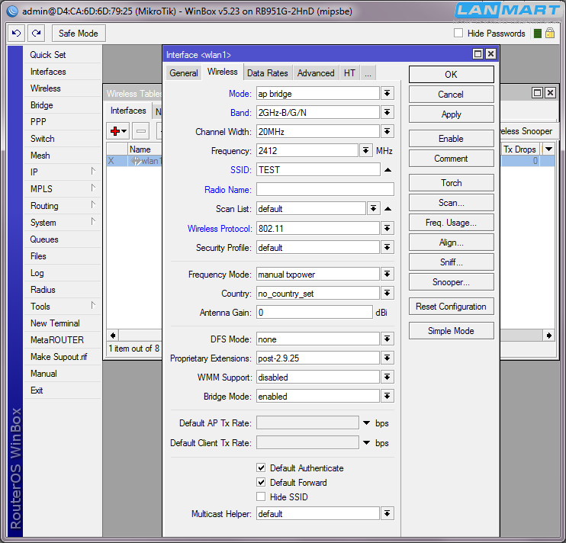Viewport: 566px width, 543px height.
Task: Open the Mode dropdown
Action: [387, 94]
